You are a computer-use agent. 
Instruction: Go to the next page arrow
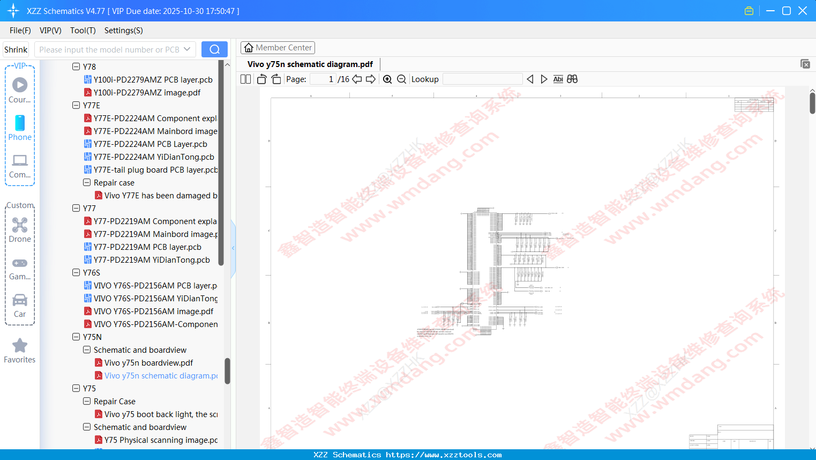pyautogui.click(x=371, y=79)
